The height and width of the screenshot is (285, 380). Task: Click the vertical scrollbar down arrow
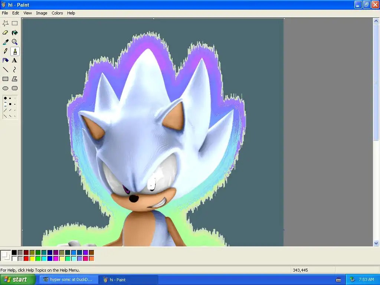(x=376, y=243)
